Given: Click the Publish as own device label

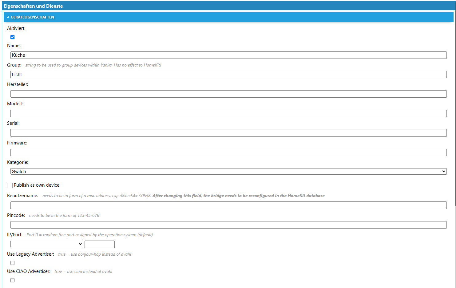Looking at the screenshot, I should tap(37, 185).
